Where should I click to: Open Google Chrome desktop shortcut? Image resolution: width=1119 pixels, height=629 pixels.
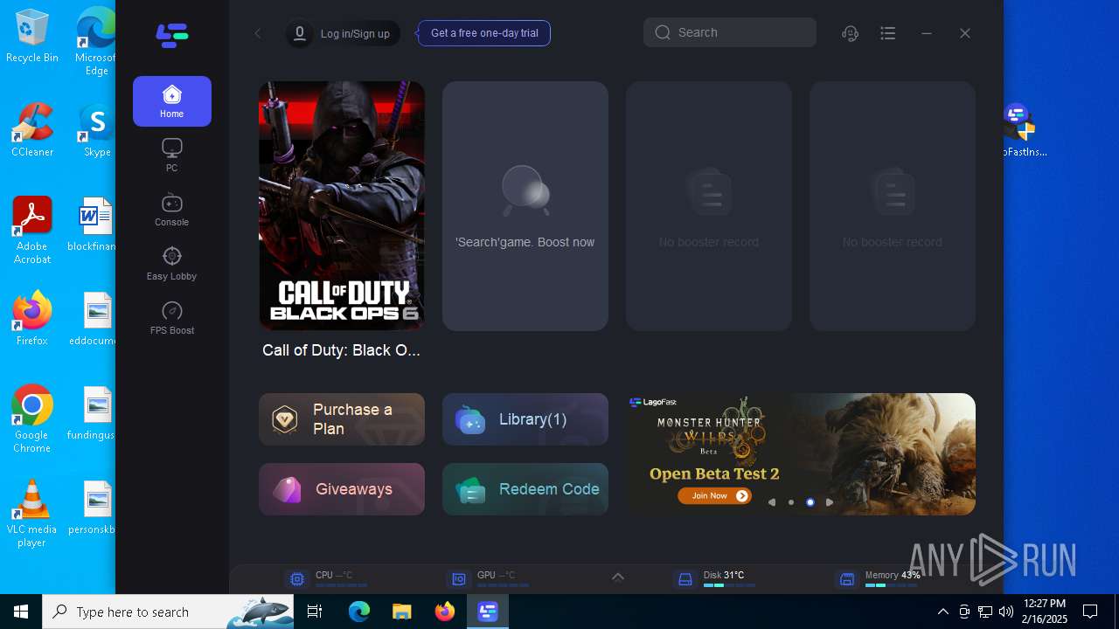pyautogui.click(x=32, y=419)
